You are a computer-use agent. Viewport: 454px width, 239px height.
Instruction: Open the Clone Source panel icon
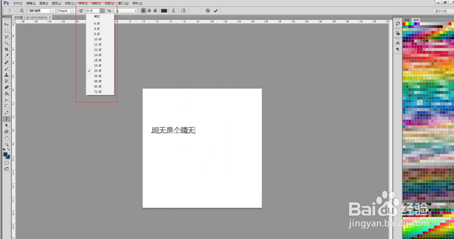coord(398,33)
